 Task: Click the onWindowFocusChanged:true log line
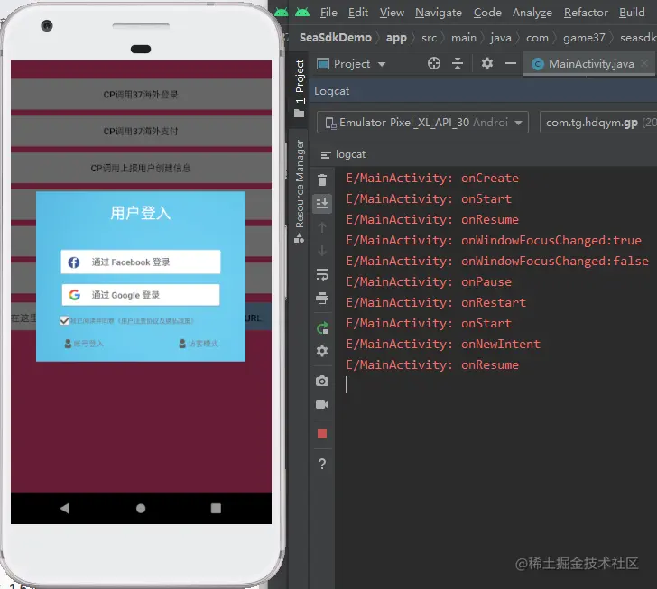pos(493,241)
